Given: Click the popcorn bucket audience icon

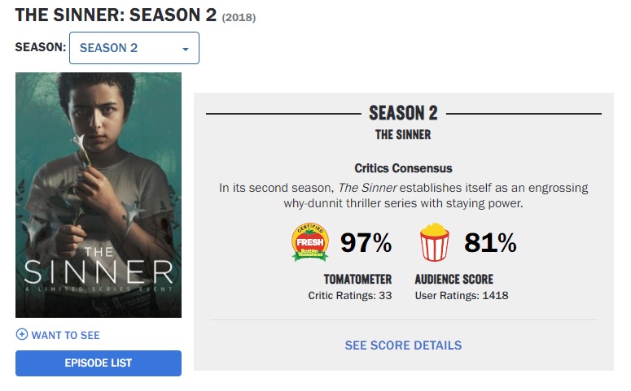Looking at the screenshot, I should click(x=434, y=242).
